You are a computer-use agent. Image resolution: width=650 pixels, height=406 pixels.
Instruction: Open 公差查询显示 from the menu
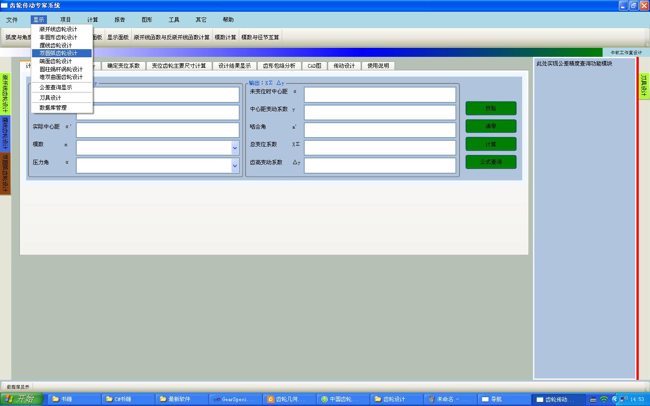click(62, 88)
